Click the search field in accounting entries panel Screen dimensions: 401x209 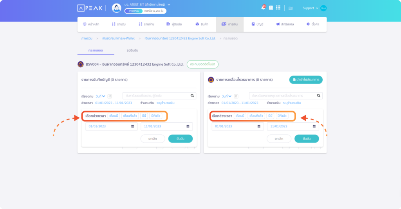156,95
